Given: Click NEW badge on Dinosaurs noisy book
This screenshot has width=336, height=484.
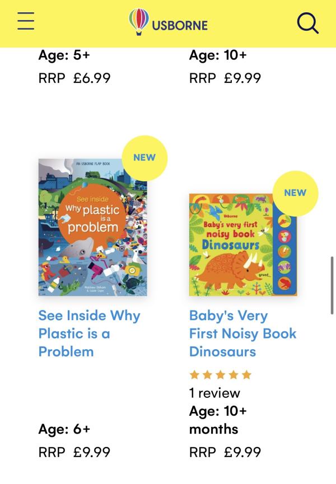Looking at the screenshot, I should tap(295, 193).
